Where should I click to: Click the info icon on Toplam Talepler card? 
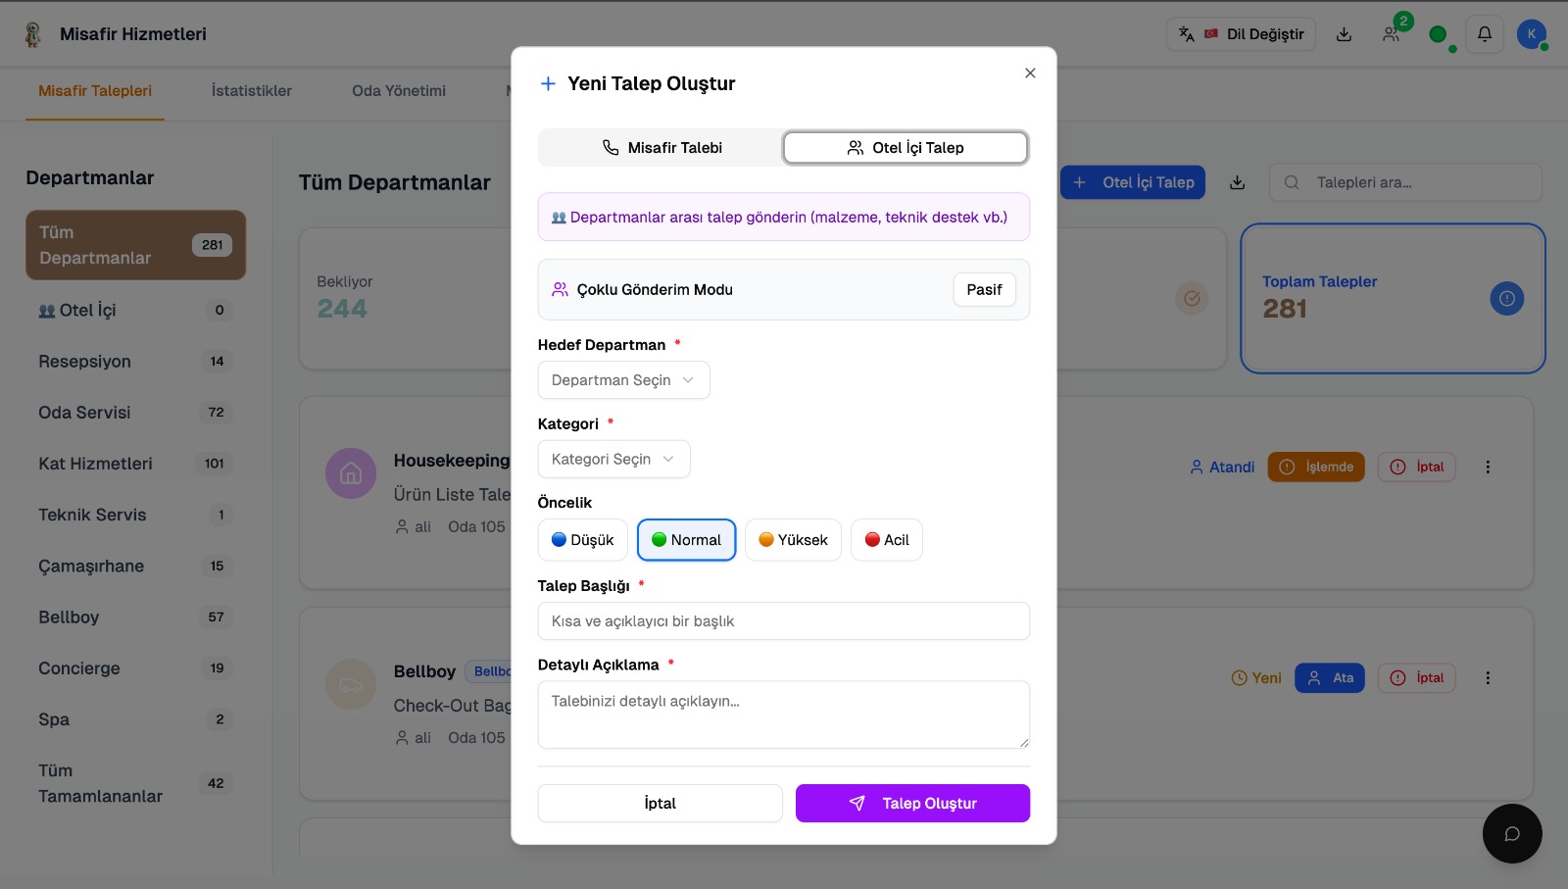click(x=1506, y=298)
